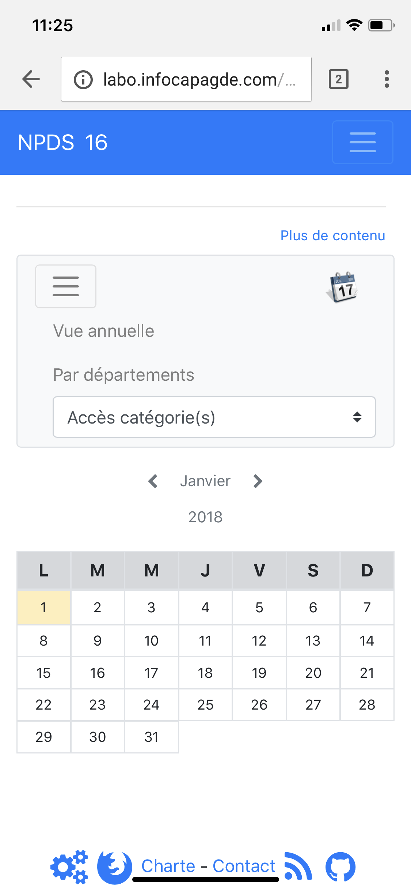Open the site info icon in address bar

tap(83, 79)
